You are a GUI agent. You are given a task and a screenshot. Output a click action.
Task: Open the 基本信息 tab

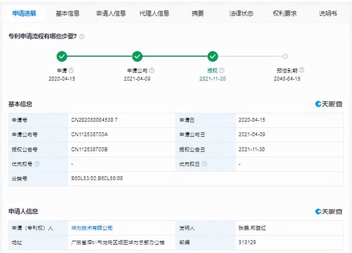68,13
